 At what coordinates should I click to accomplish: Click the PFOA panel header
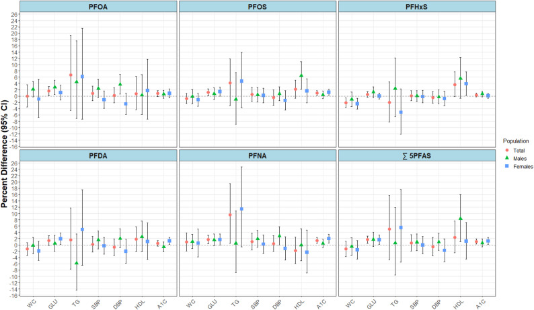point(98,7)
